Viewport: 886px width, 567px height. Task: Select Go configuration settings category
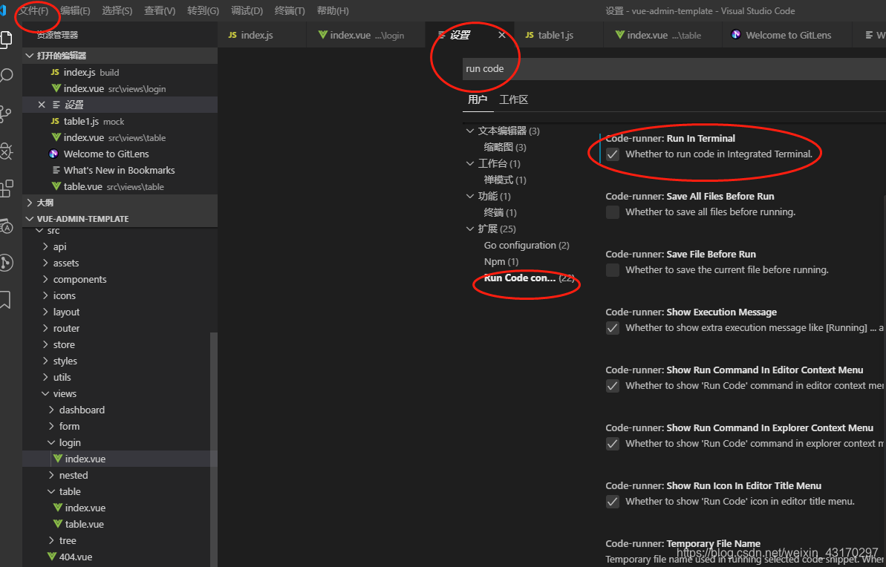tap(527, 245)
